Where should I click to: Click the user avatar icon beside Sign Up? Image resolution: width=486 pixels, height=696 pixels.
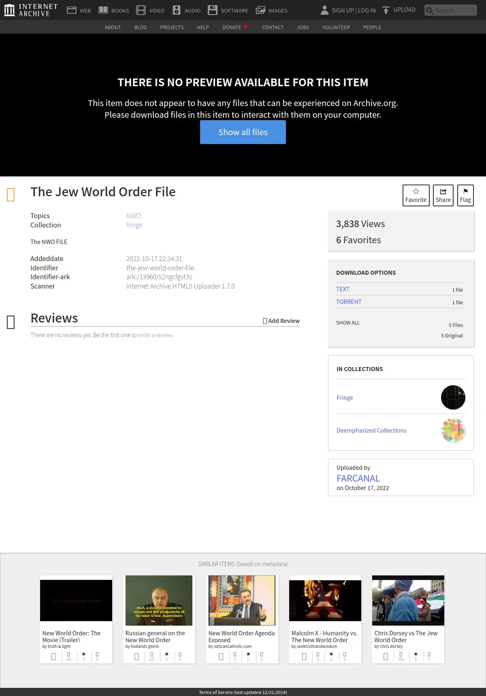coord(324,10)
